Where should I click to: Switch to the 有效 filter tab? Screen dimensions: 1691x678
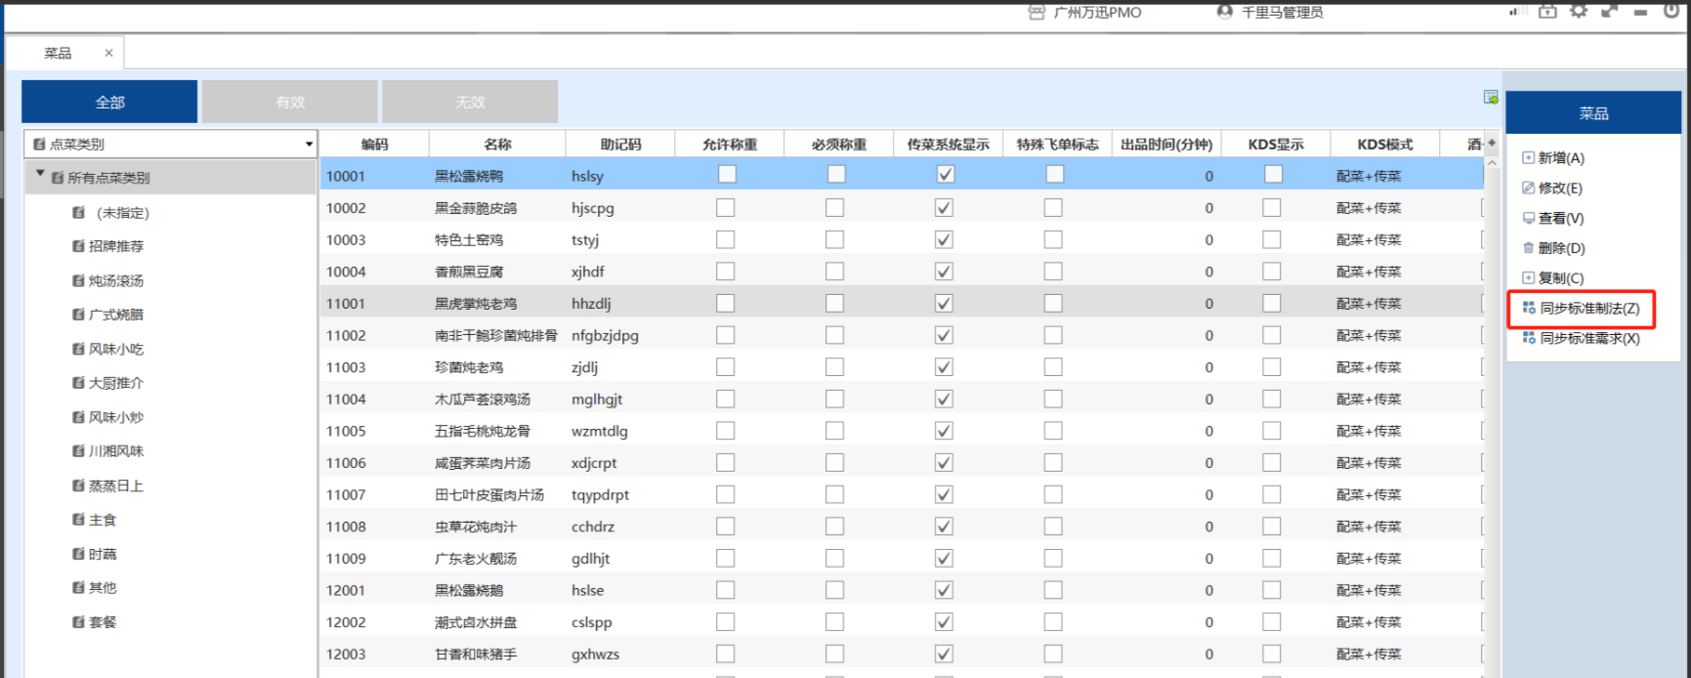tap(289, 102)
